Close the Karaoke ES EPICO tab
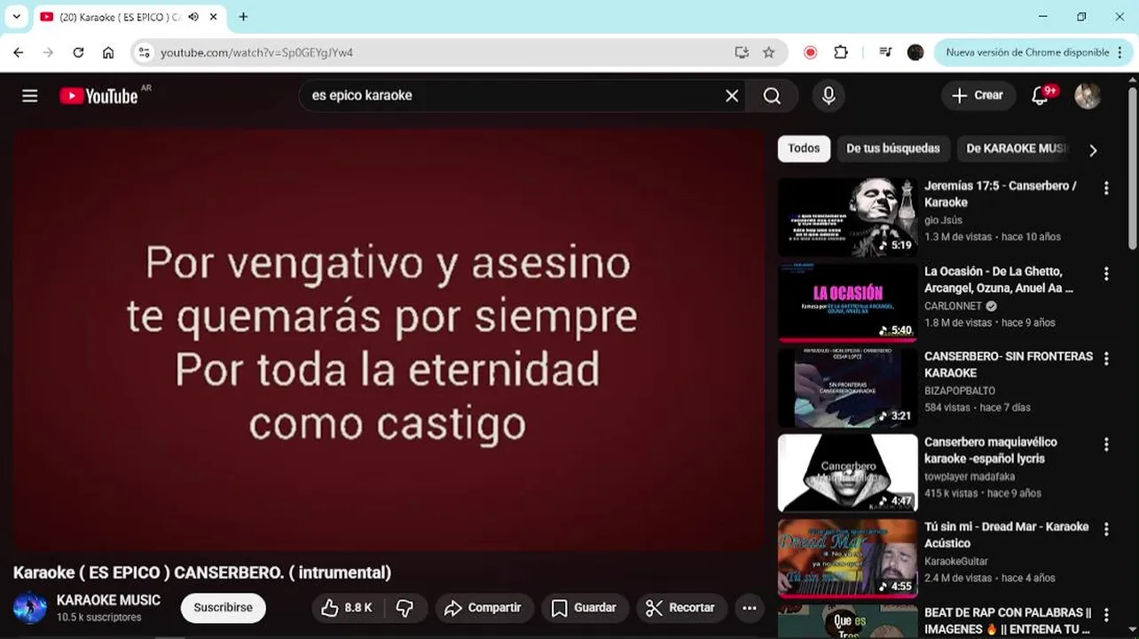 coord(213,16)
